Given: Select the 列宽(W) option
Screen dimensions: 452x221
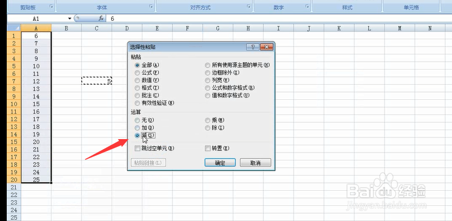Looking at the screenshot, I should tap(217, 80).
